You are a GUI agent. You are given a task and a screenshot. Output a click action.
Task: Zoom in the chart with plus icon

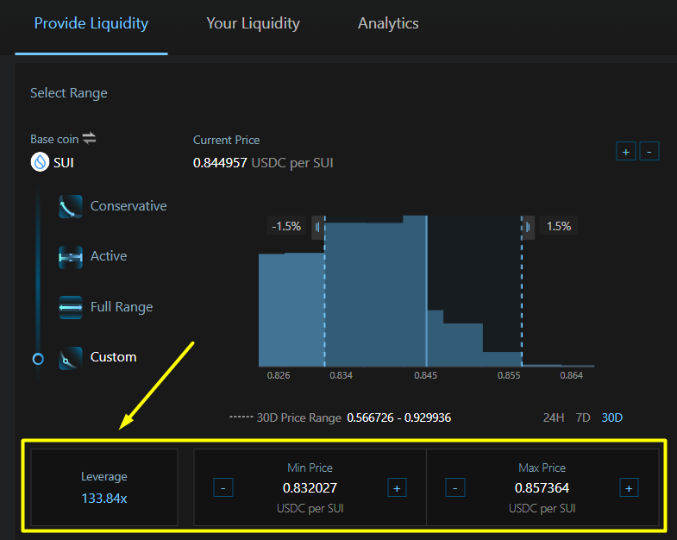pyautogui.click(x=626, y=151)
